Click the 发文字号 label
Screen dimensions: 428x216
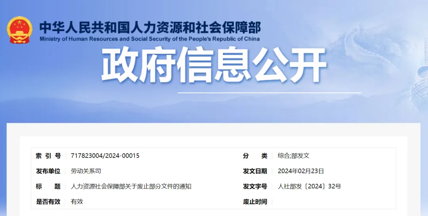click(x=255, y=186)
